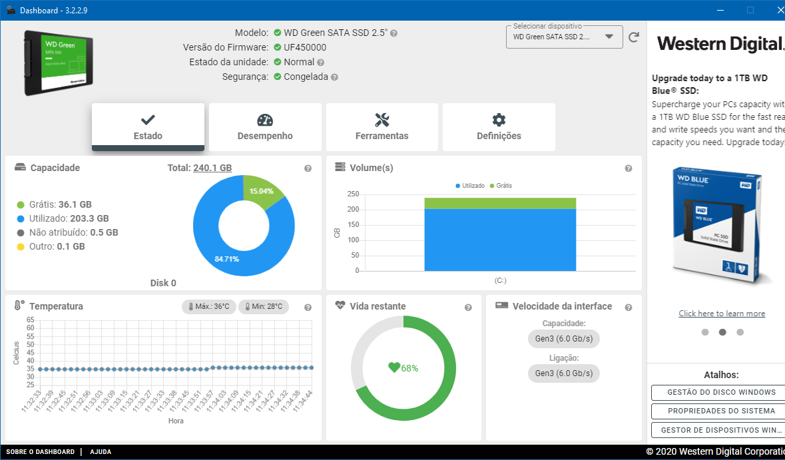Screen dimensions: 785x460
Task: Open help for the Volume(s) panel
Action: tap(629, 168)
